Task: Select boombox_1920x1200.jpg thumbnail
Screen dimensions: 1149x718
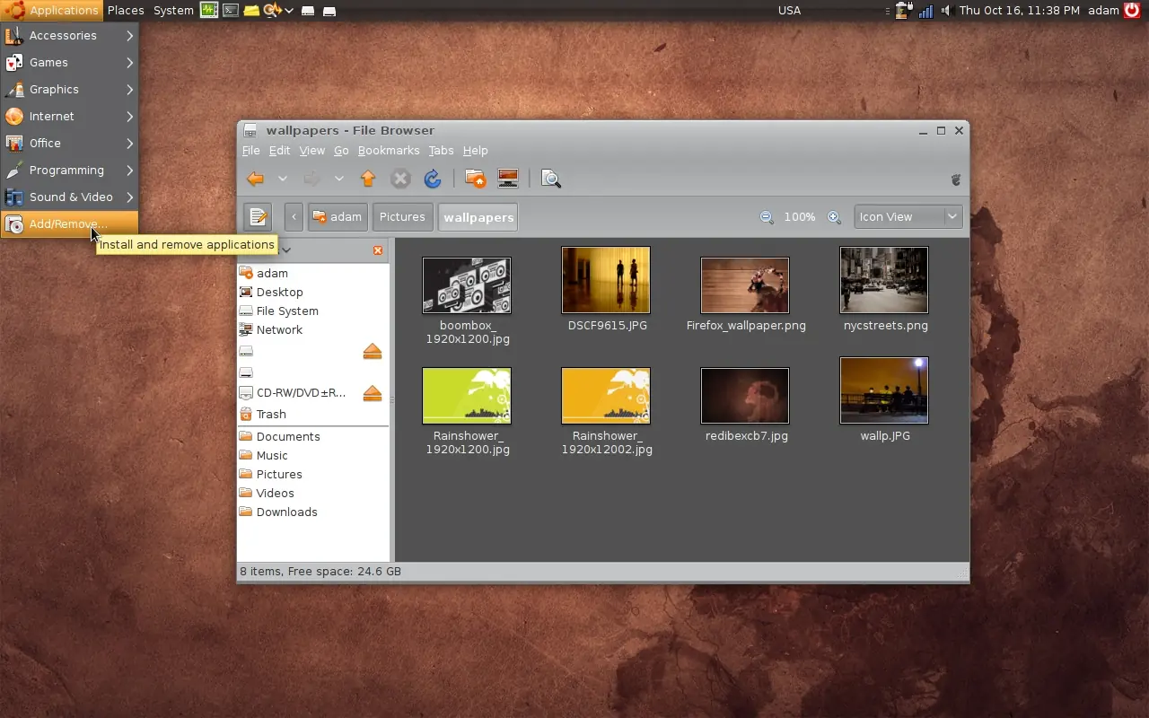Action: click(467, 285)
